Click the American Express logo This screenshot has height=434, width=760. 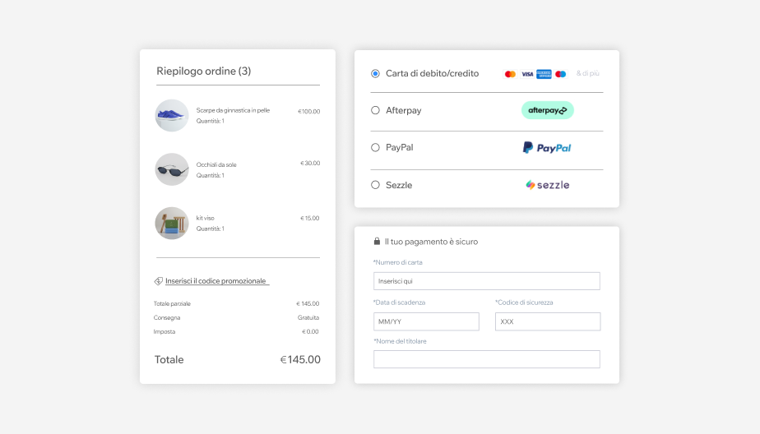[x=544, y=74]
